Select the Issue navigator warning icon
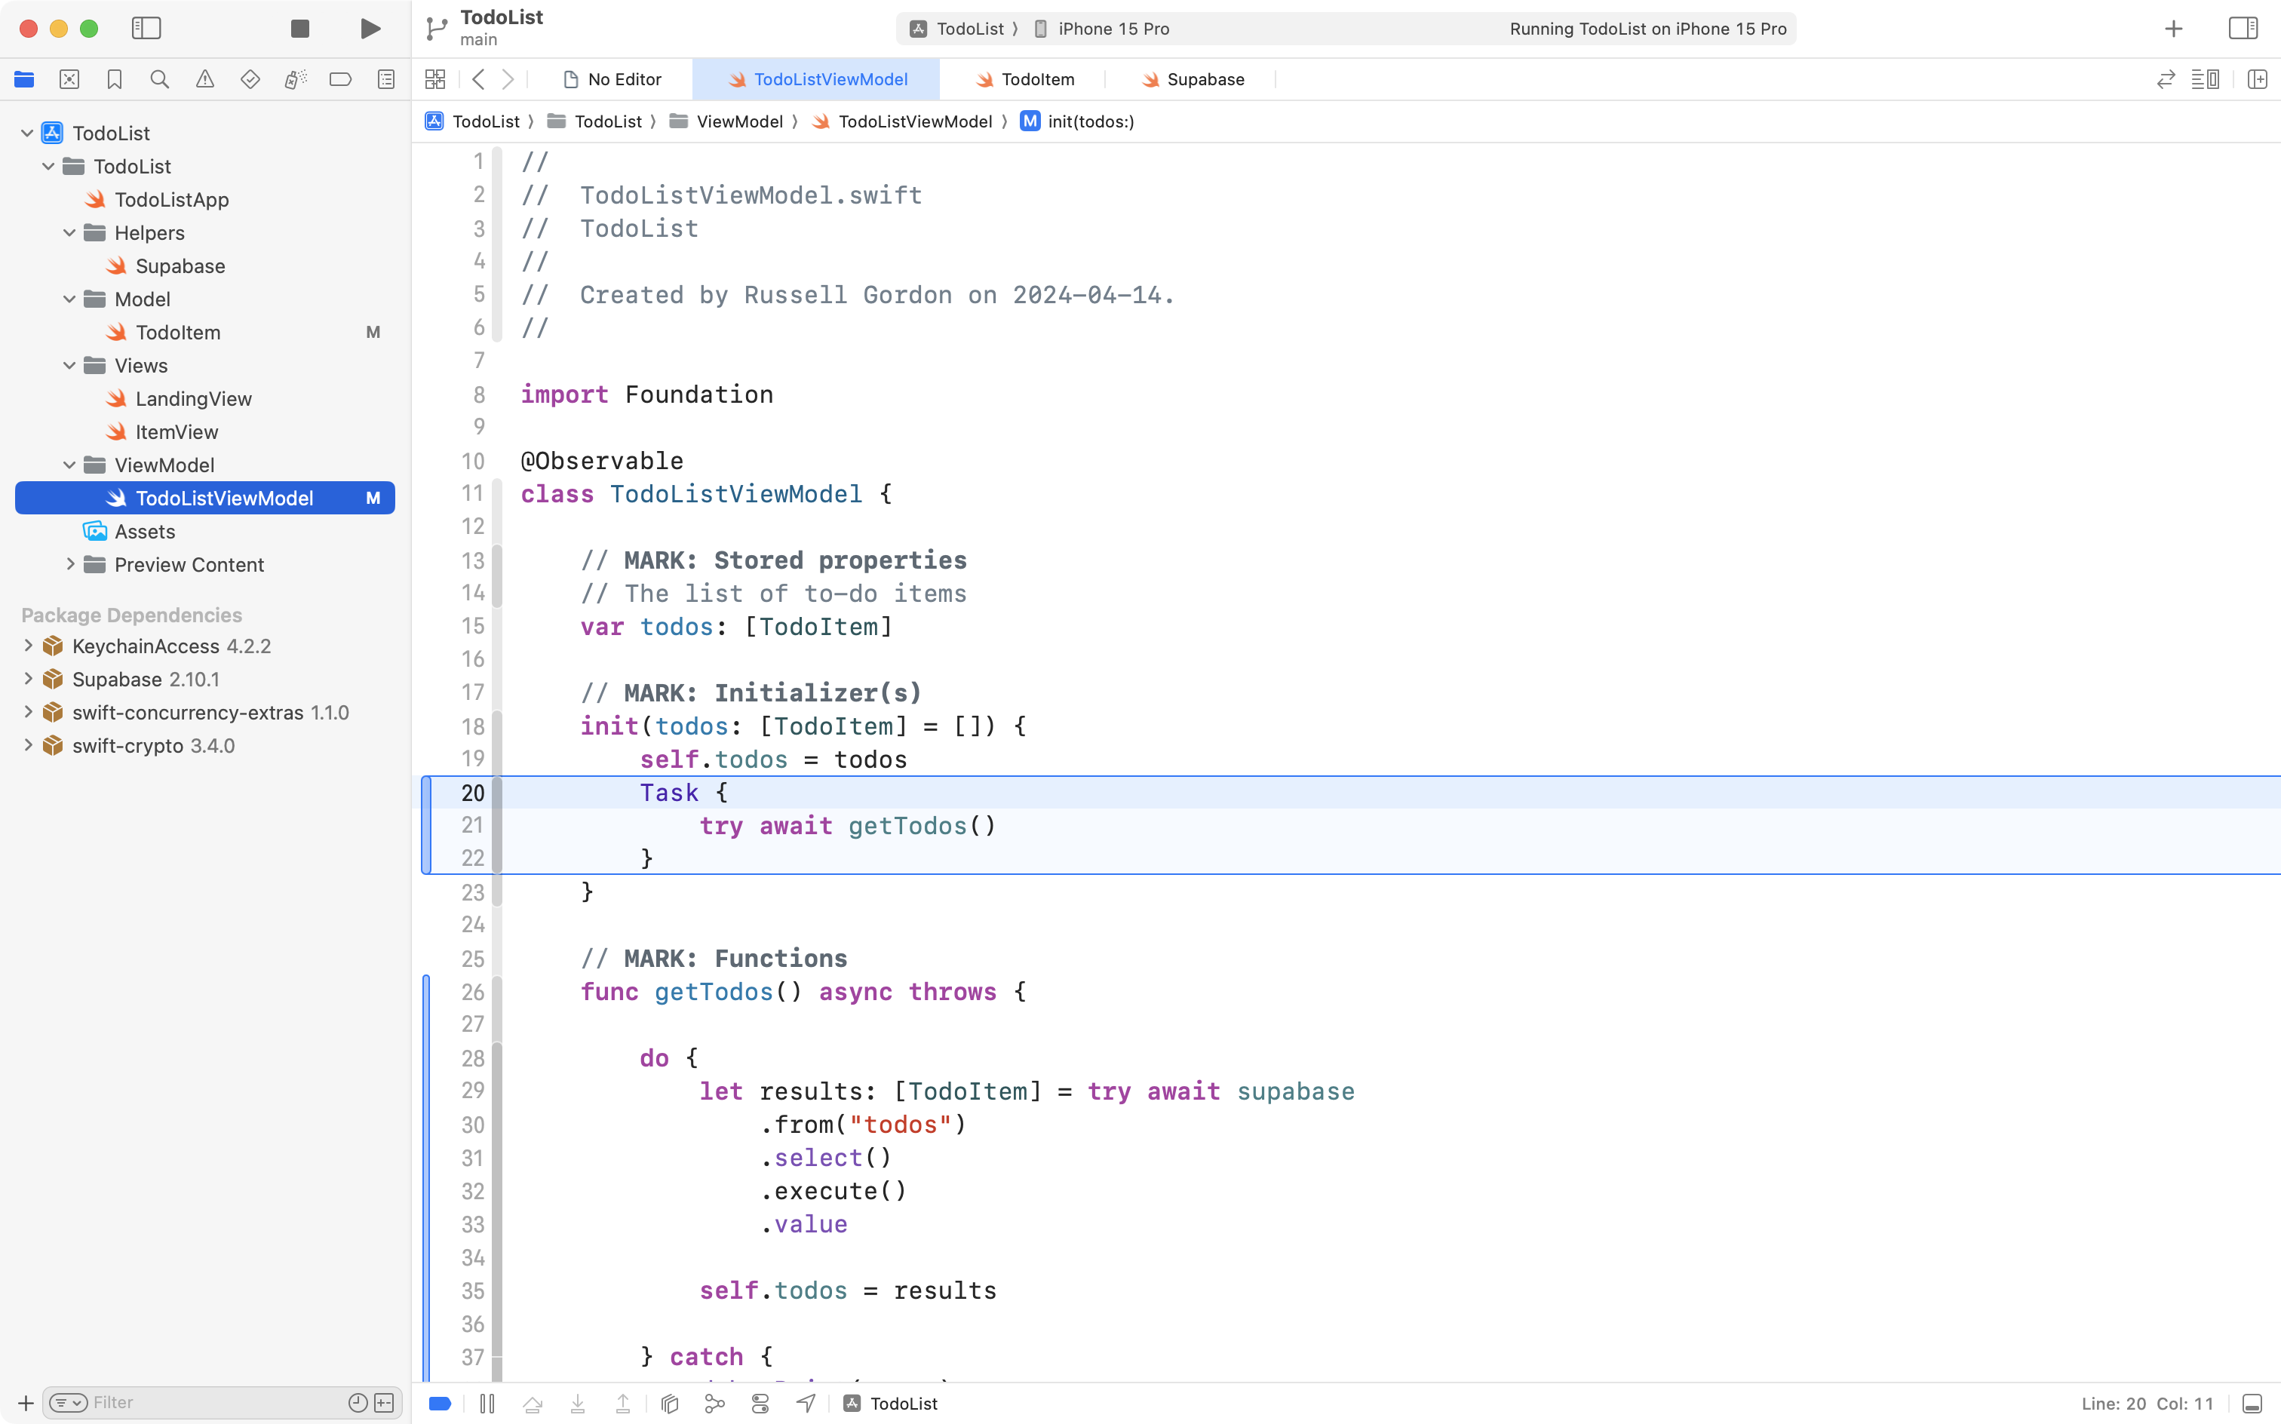 pyautogui.click(x=205, y=79)
